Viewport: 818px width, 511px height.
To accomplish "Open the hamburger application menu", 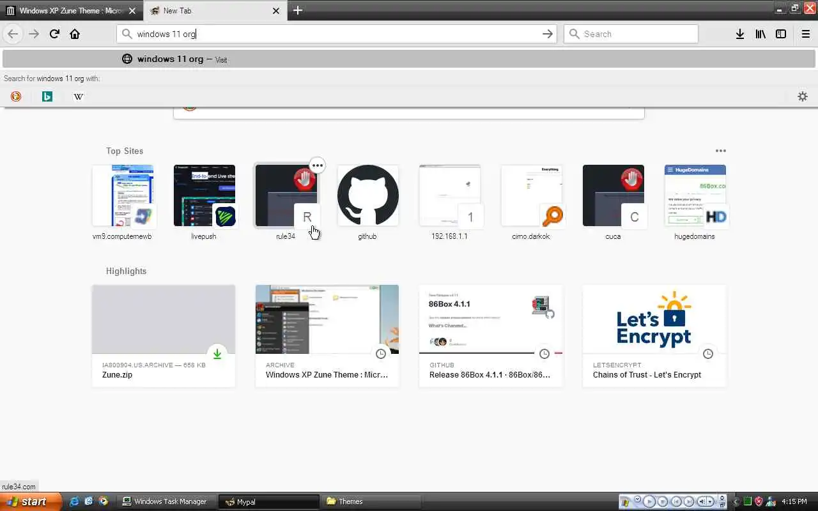I will tap(806, 34).
